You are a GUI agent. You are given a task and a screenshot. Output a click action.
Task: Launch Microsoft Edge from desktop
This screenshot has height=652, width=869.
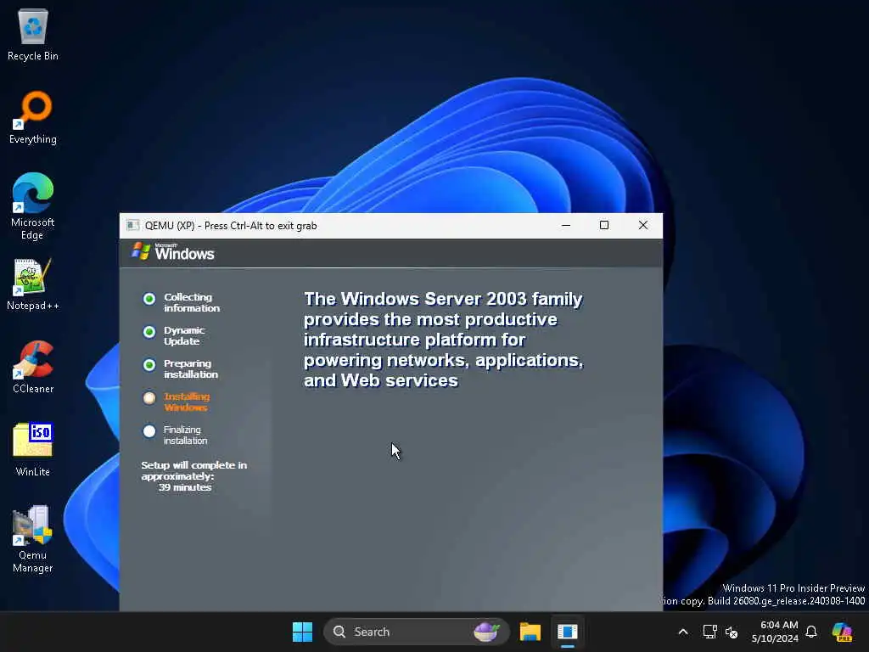tap(33, 206)
